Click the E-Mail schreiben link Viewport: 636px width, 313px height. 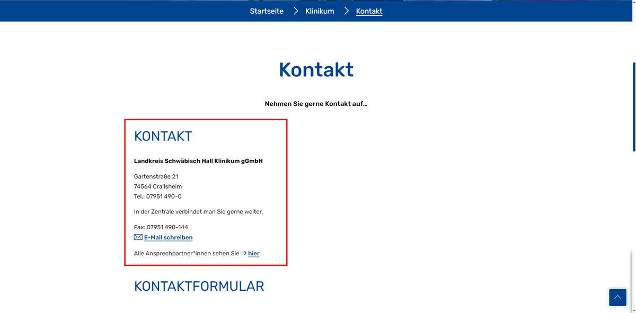point(168,238)
